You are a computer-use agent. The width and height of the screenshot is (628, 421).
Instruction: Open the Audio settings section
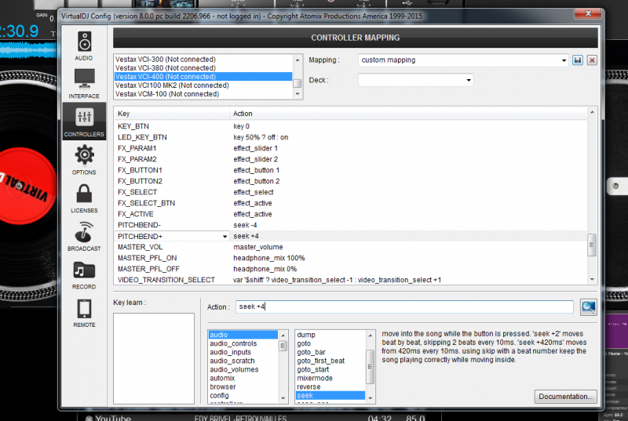click(x=84, y=44)
